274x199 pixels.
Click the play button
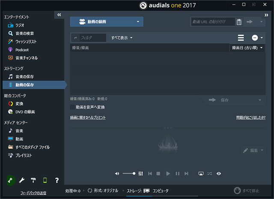click(168, 173)
